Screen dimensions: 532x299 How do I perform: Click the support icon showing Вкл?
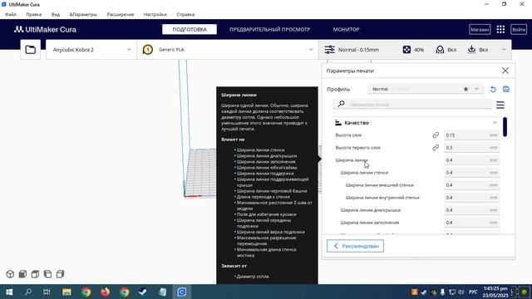440,50
